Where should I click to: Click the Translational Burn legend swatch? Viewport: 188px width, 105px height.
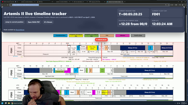tap(61, 36)
